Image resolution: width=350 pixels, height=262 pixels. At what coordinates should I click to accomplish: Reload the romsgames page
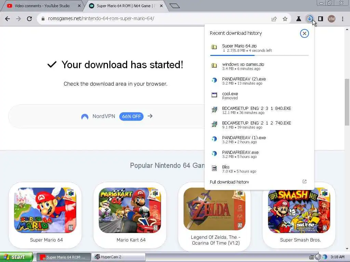(x=29, y=19)
